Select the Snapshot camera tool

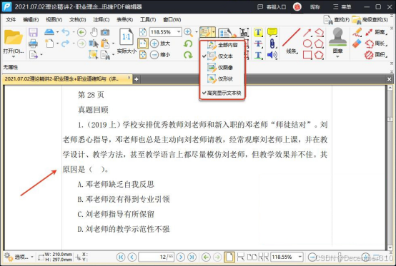pos(105,32)
